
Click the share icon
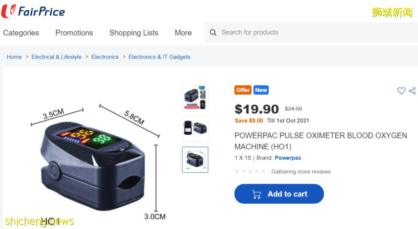tap(412, 91)
